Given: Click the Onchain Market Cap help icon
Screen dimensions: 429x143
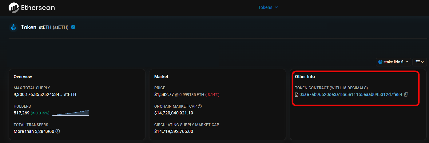Looking at the screenshot, I should 200,106.
